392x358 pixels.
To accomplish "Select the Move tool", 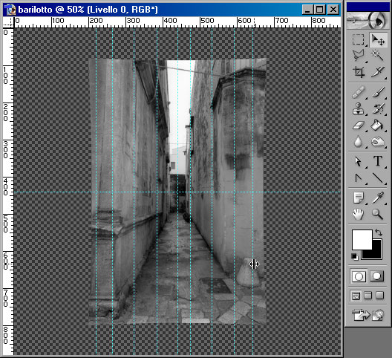I will click(378, 40).
